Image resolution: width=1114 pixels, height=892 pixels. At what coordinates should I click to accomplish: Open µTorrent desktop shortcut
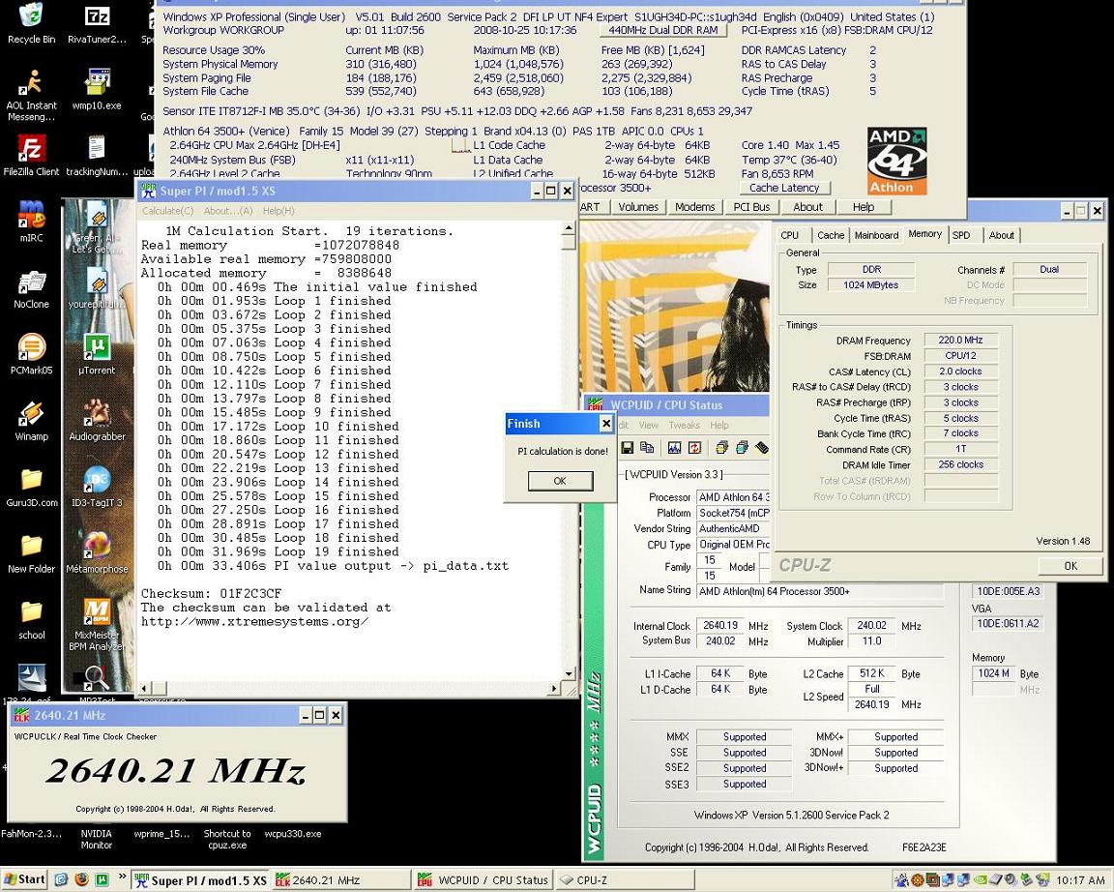click(x=97, y=353)
